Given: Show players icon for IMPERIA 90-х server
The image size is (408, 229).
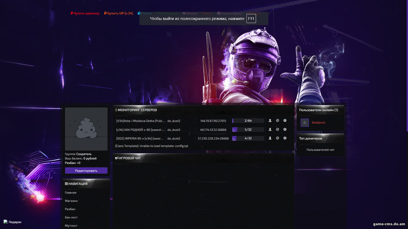Looking at the screenshot, I should [270, 138].
